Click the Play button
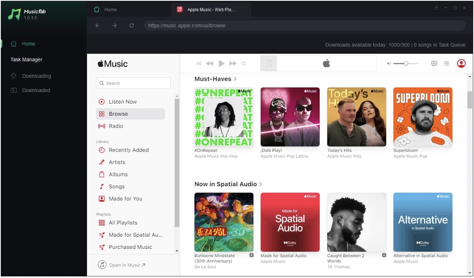The width and height of the screenshot is (474, 278). coord(221,63)
